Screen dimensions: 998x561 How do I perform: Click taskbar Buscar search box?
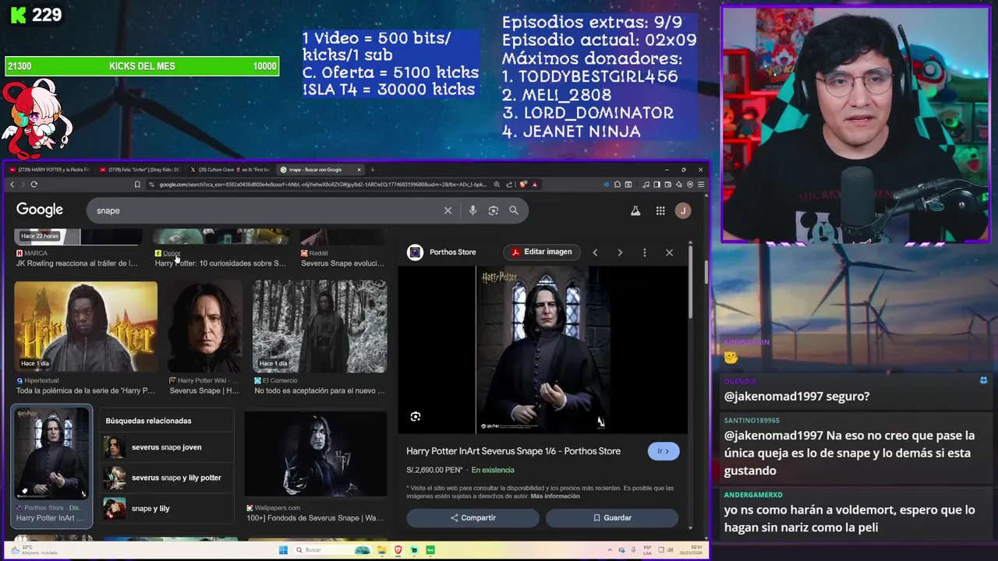331,550
